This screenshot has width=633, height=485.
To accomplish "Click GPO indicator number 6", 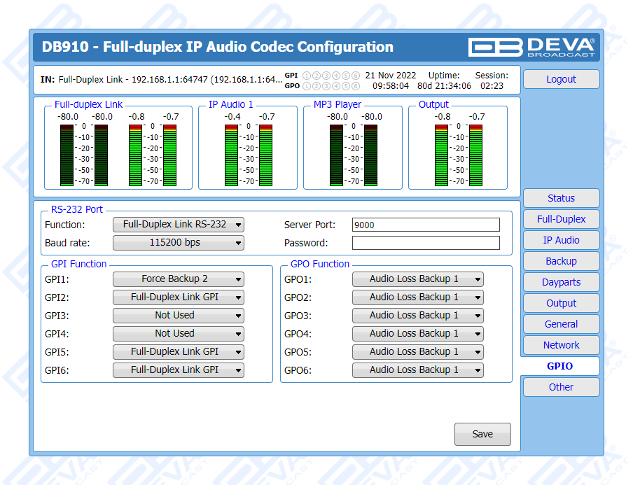I will pyautogui.click(x=356, y=86).
